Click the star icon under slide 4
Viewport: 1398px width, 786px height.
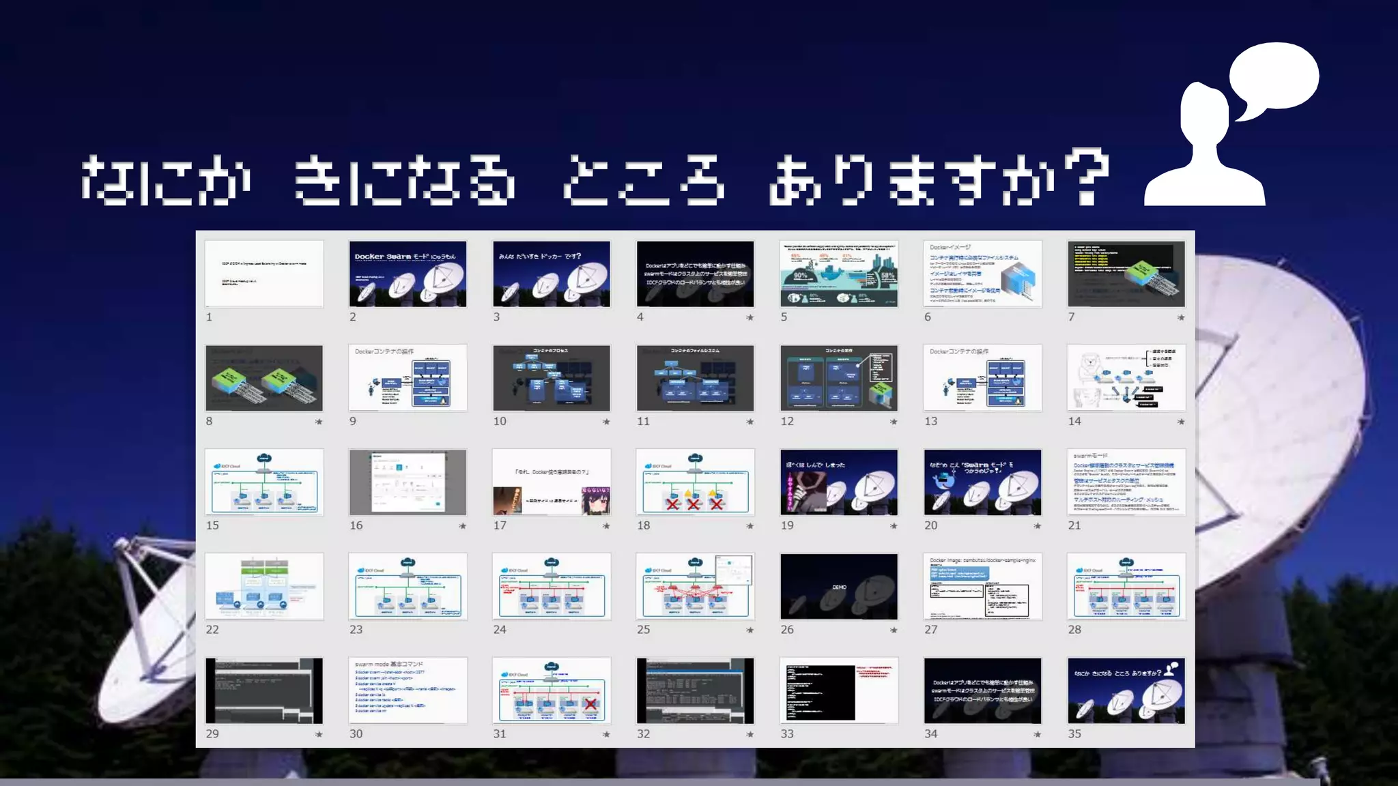coord(750,317)
